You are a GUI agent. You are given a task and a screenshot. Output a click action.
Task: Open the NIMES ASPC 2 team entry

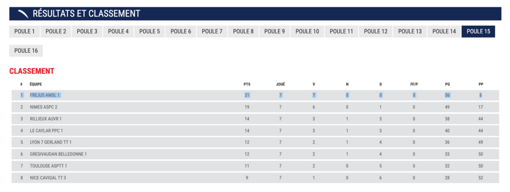[x=255, y=107]
